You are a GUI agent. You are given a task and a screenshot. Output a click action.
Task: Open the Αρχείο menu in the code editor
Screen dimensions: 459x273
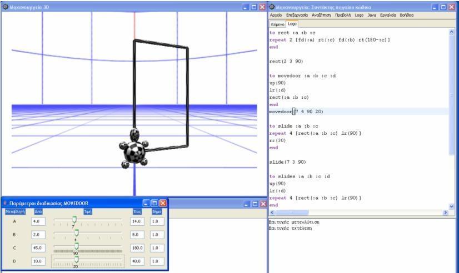276,15
